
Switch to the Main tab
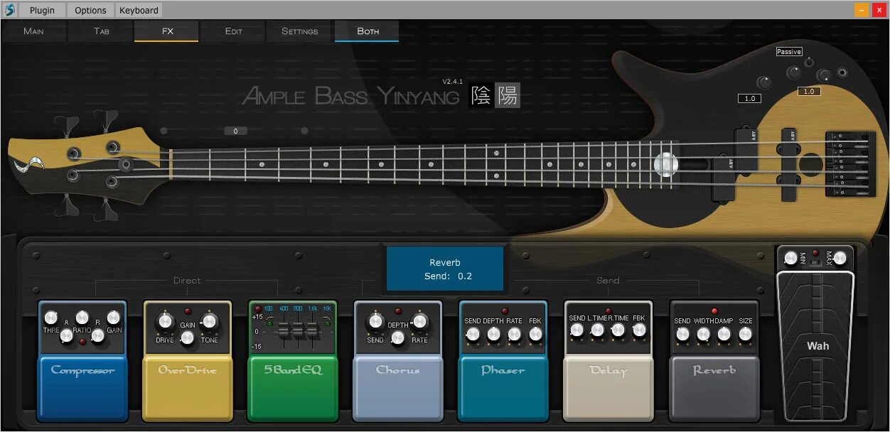pyautogui.click(x=33, y=31)
